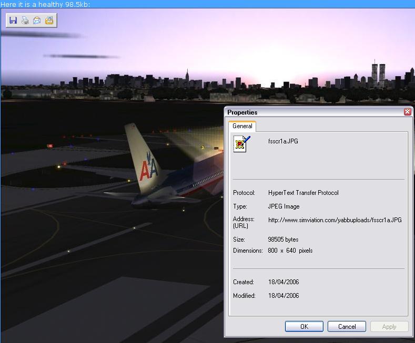415x343 pixels.
Task: Click the "Here it is a healthy 98.5kb" caption
Action: click(45, 4)
